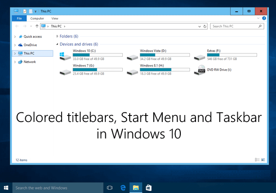
Task: Click the Properties quick access toolbar icon
Action: [25, 11]
